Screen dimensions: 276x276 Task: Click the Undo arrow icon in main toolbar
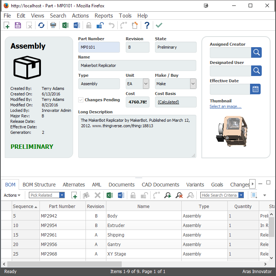click(111, 25)
